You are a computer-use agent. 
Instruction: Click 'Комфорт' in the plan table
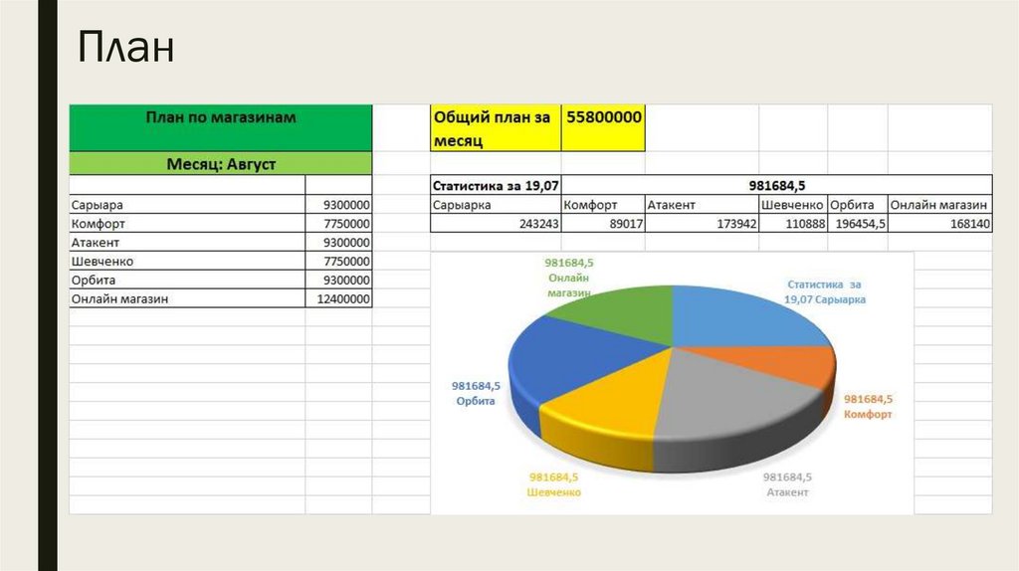tap(99, 224)
